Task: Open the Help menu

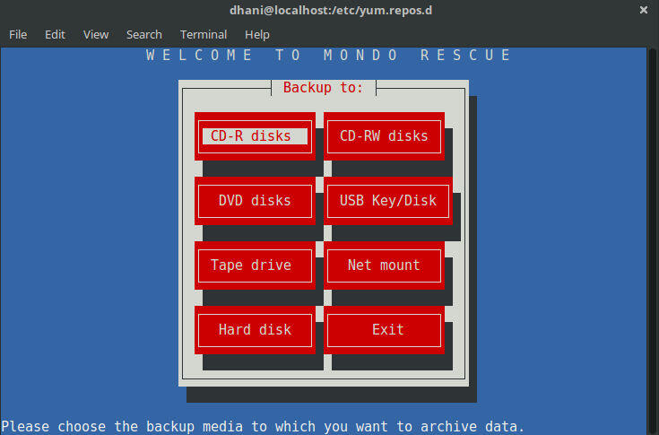Action: pos(257,34)
